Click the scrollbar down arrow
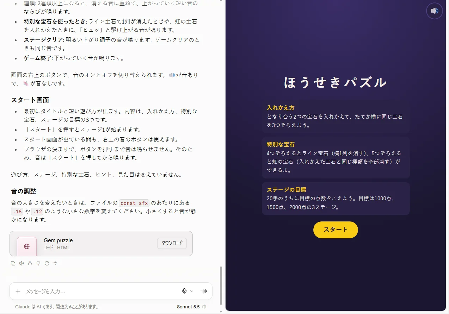 tap(221, 312)
